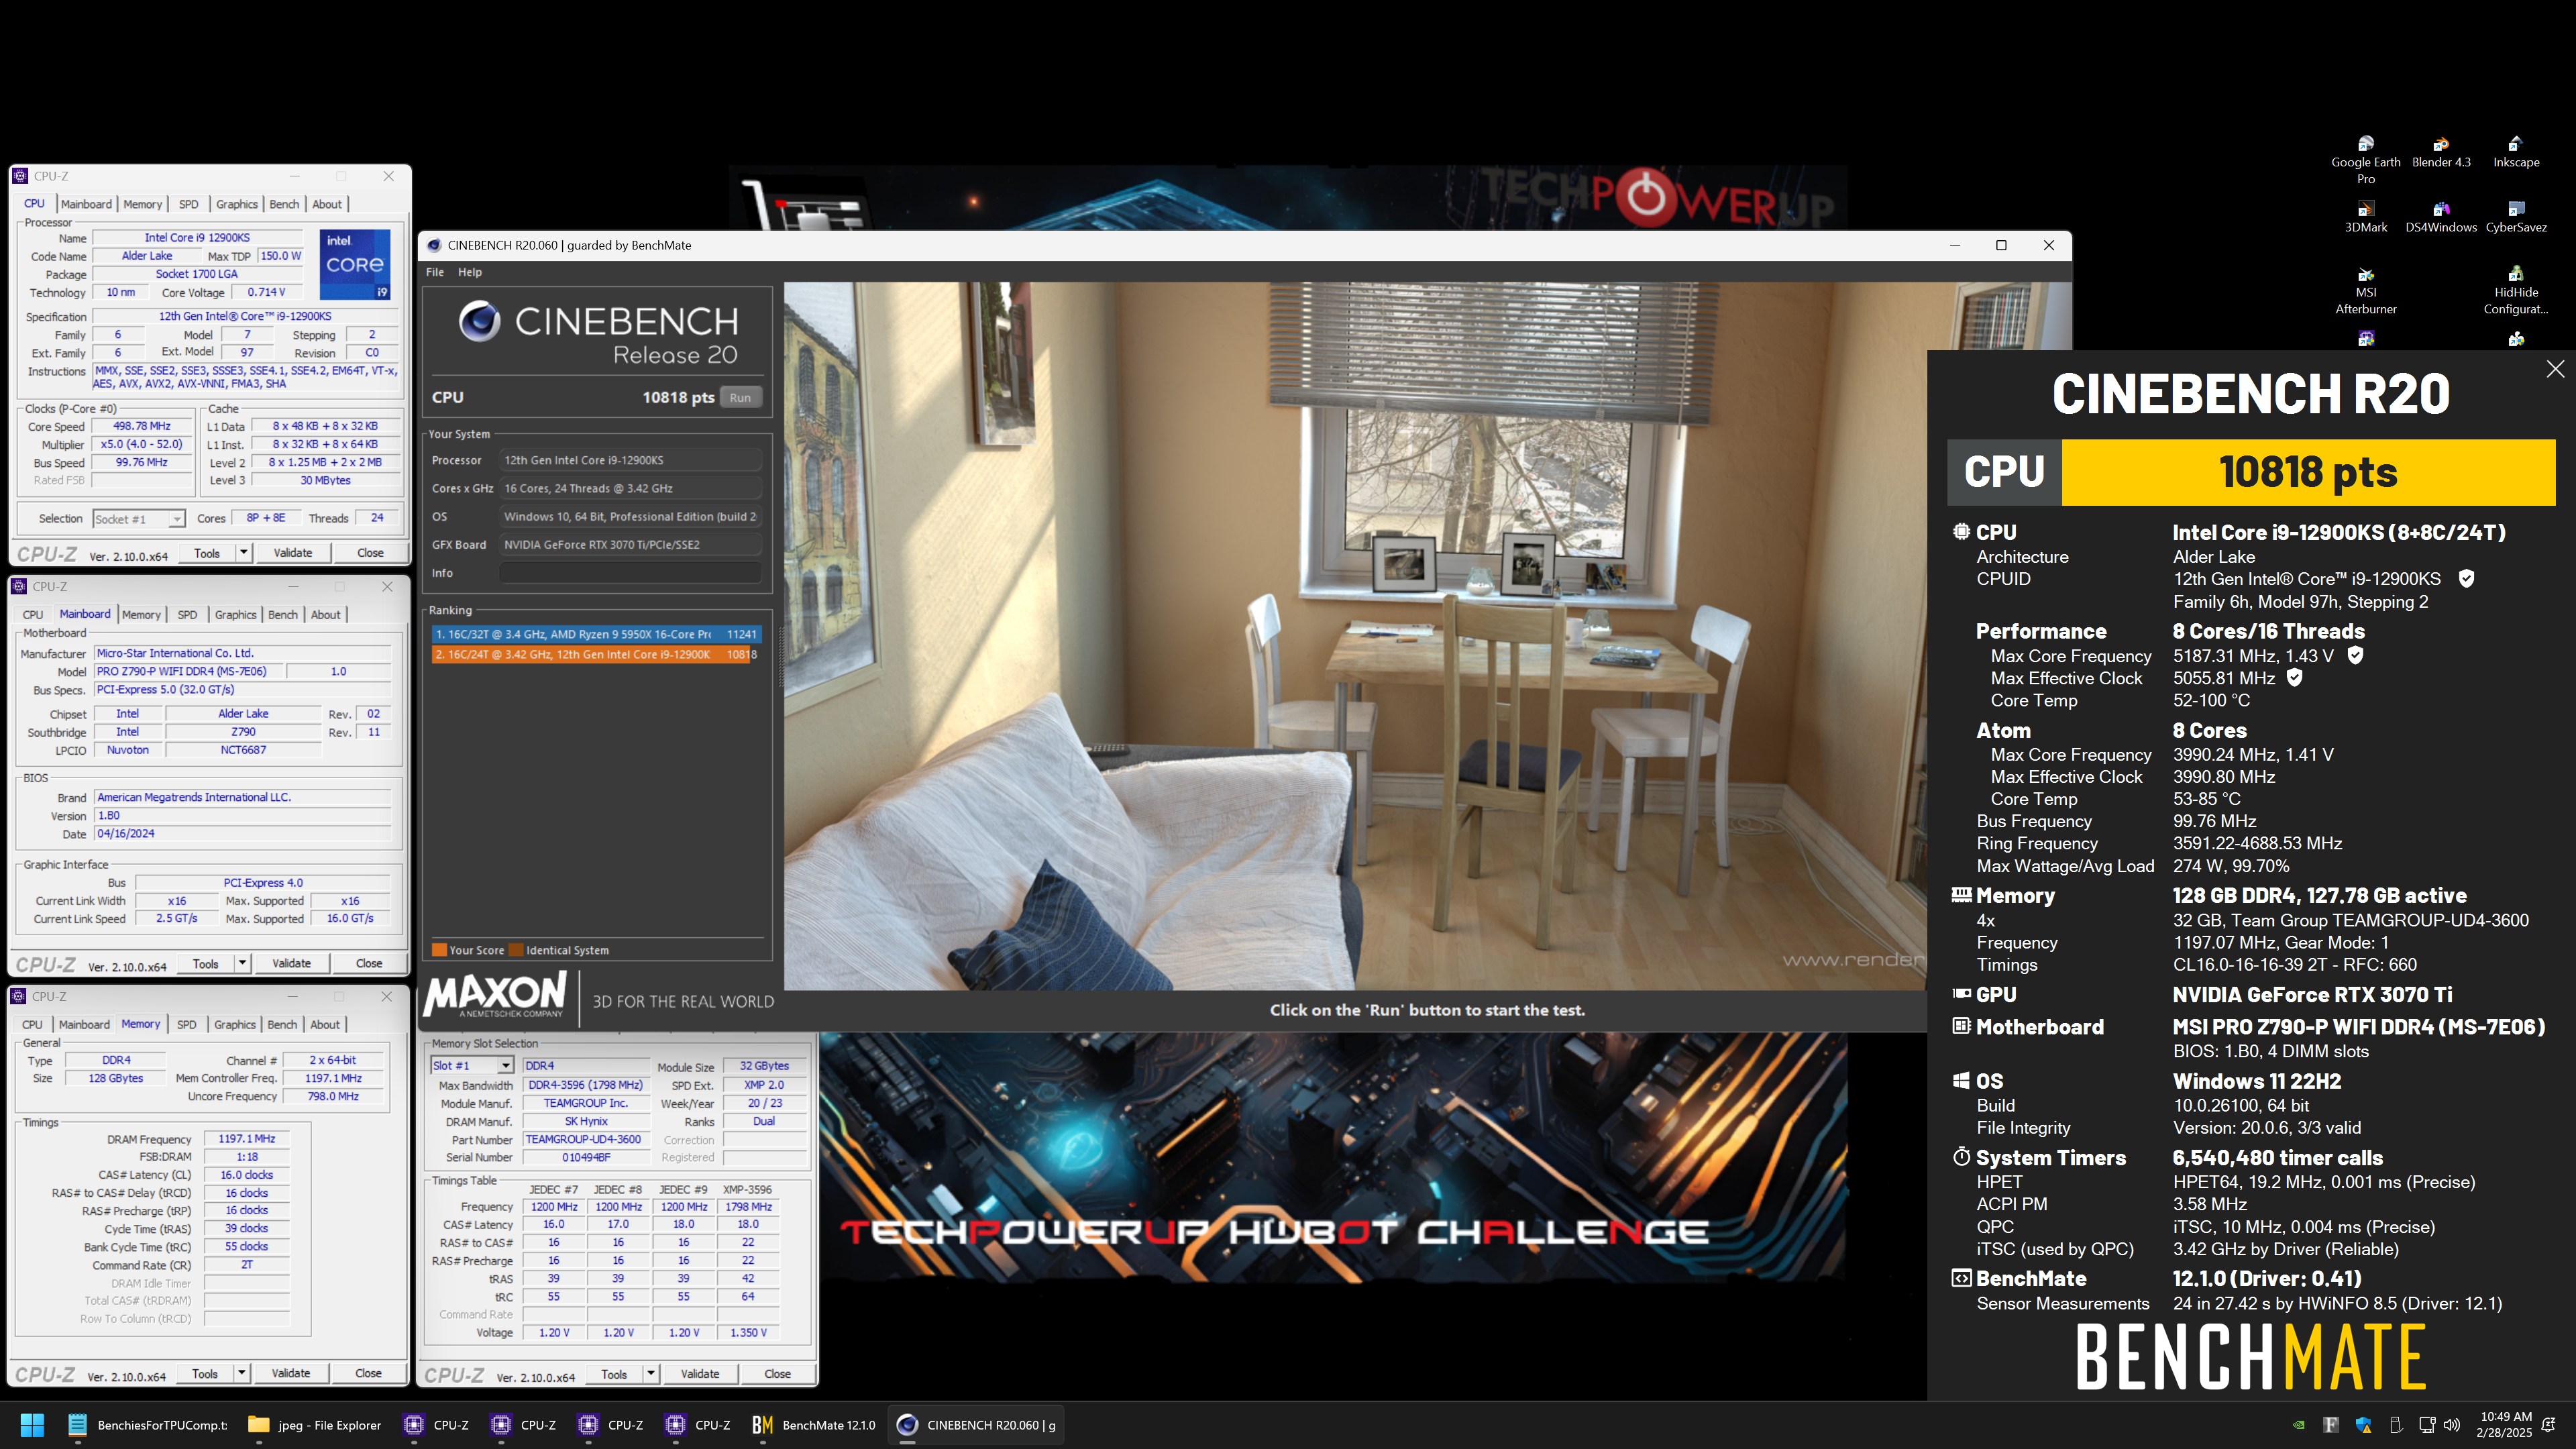This screenshot has height=1449, width=2576.
Task: Expand Tools arrow in CPU-Z Mainboard window
Action: pyautogui.click(x=242, y=963)
